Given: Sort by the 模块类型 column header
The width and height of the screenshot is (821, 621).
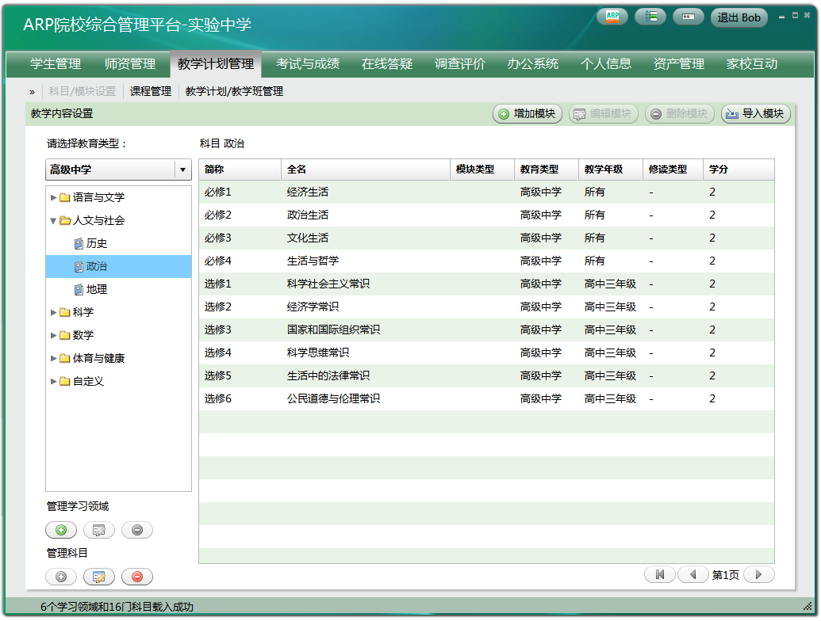Looking at the screenshot, I should tap(482, 170).
